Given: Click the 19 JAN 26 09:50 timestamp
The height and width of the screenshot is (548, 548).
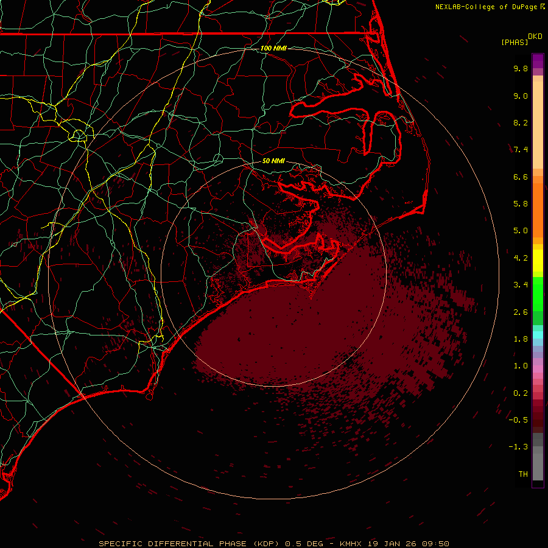Looking at the screenshot, I should pos(408,544).
